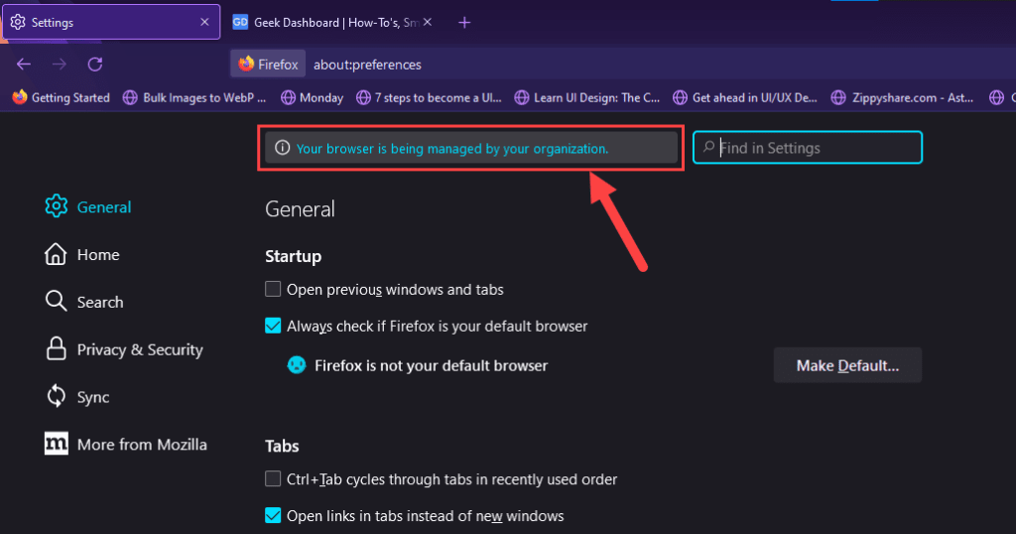This screenshot has height=534, width=1016.
Task: Open the 7 steps to become a UI bookmark
Action: [x=429, y=98]
